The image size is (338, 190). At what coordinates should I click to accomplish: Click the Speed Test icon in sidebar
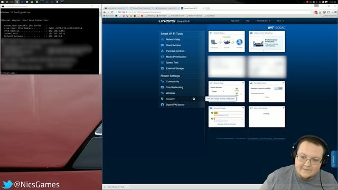[x=162, y=63]
